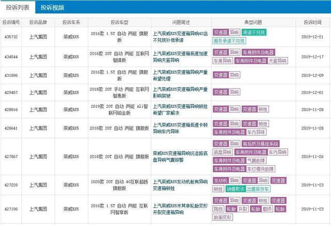Open complaint 上汽荣威RX5变速箱低速加速异响天窗异响
Screen dimensions: 331x225
tap(180, 57)
